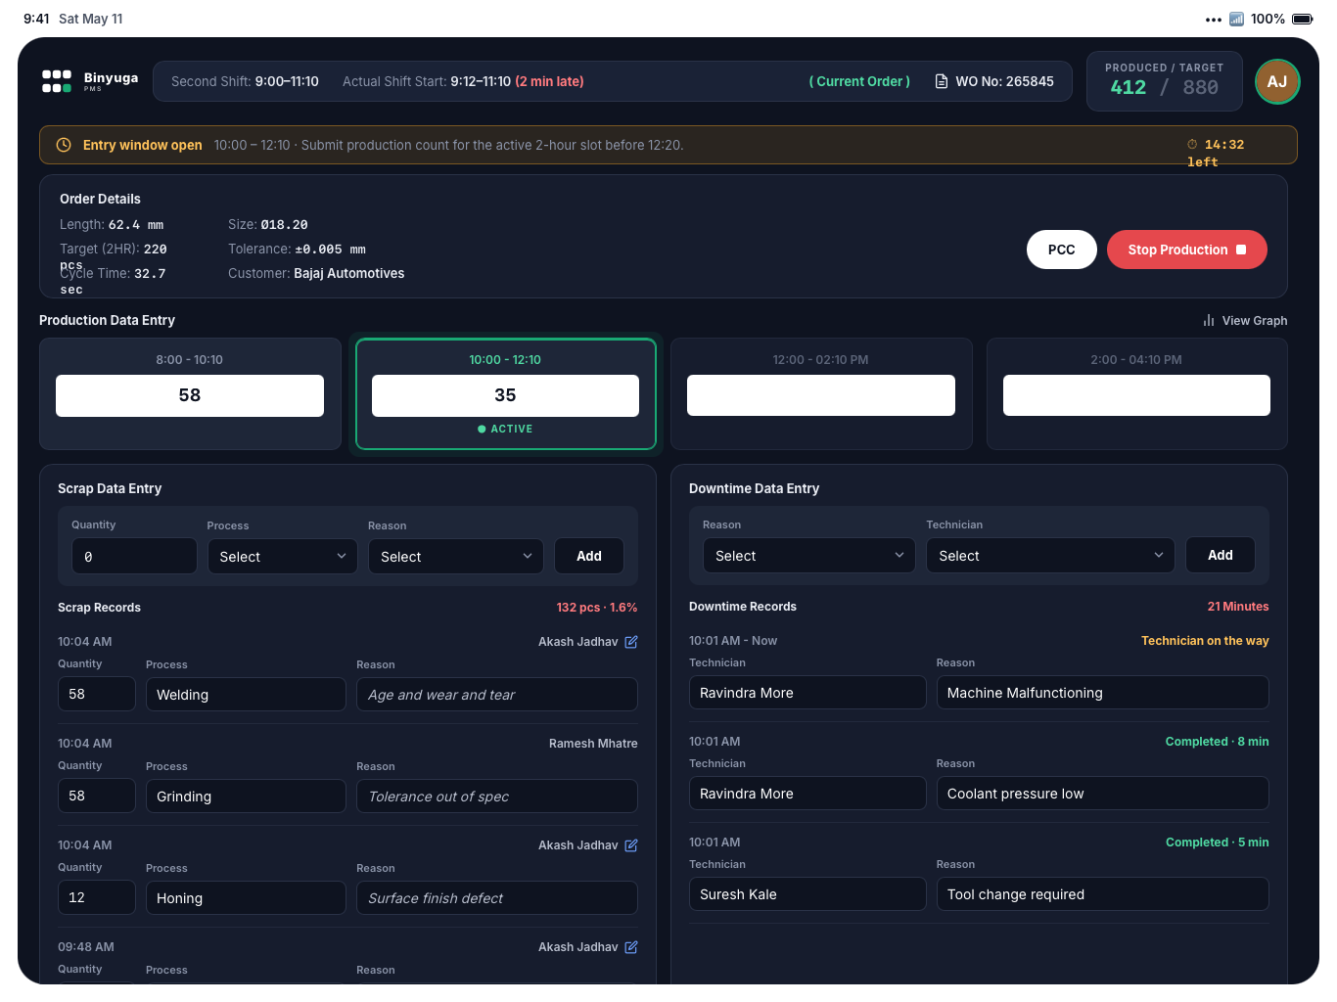Click the 'Surface finish defect' reason field
The image size is (1337, 1002).
[497, 897]
